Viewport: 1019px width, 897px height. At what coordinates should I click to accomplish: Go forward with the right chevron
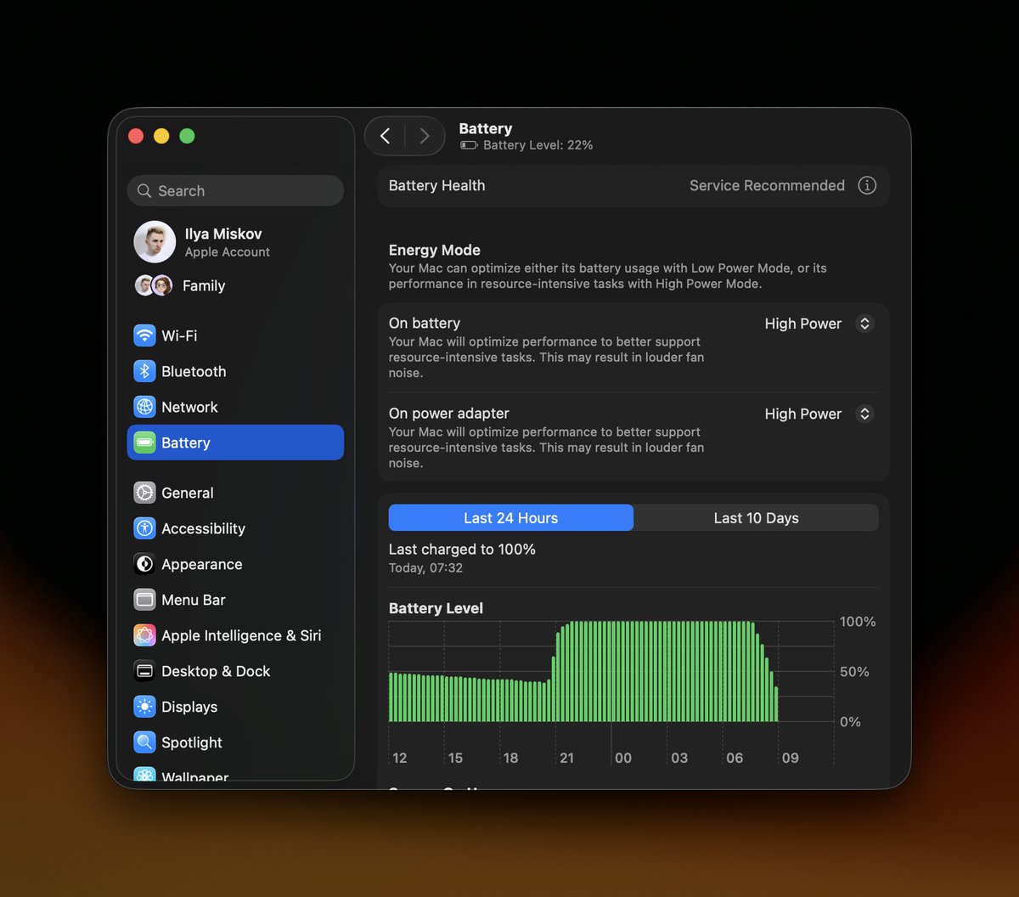tap(425, 136)
